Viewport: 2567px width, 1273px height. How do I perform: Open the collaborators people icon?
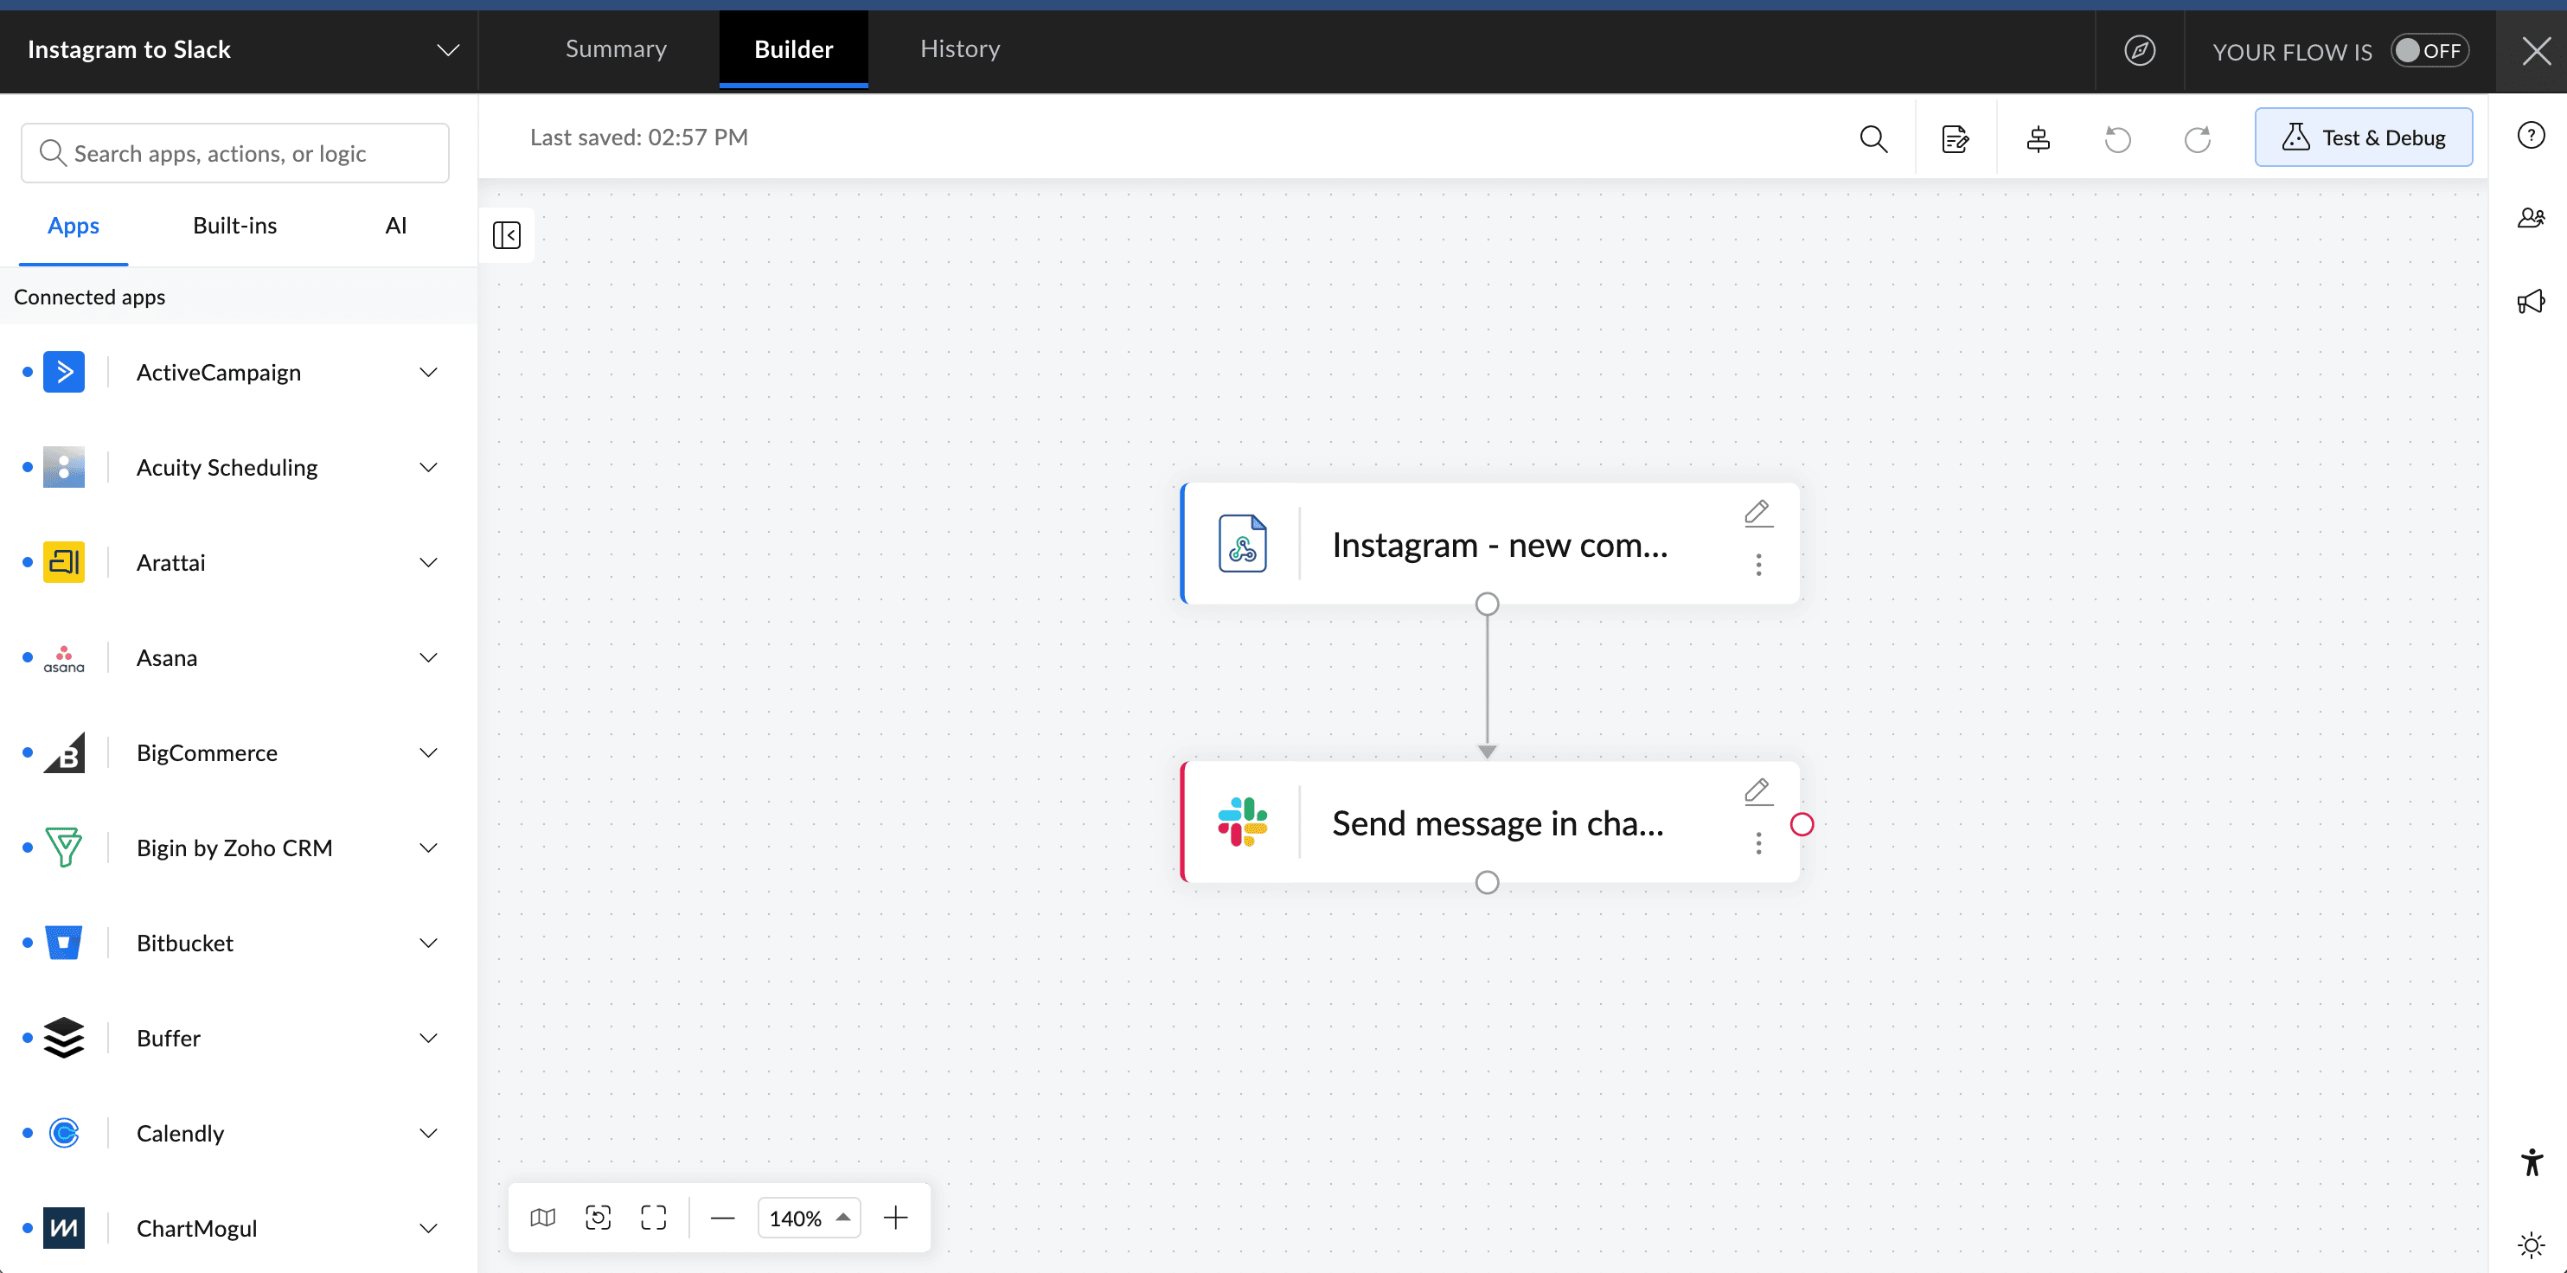(x=2532, y=217)
